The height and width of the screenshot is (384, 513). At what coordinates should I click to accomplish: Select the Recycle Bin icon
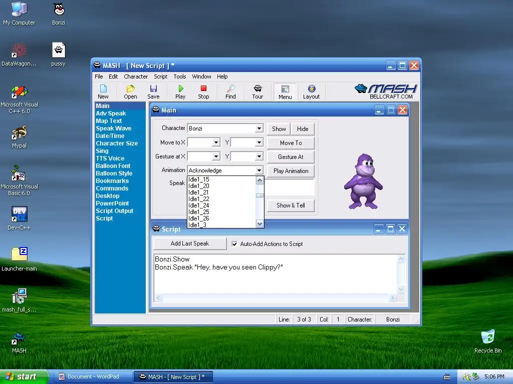pos(488,341)
